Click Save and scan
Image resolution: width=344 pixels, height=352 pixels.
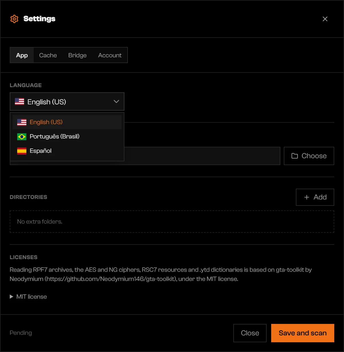point(303,333)
